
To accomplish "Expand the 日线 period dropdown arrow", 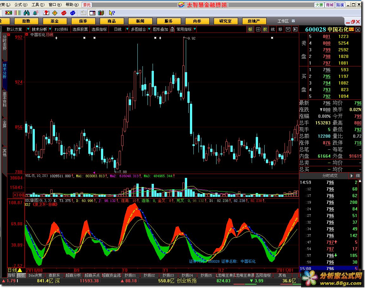I will (127, 29).
